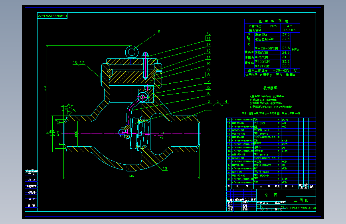Click the 24.8 working pressure value

(286, 48)
